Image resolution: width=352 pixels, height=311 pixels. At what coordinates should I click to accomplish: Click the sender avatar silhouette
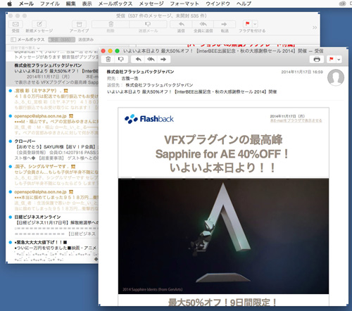pos(336,77)
